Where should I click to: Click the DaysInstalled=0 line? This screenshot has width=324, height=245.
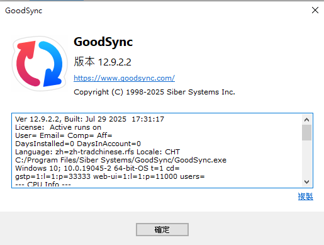pos(78,144)
